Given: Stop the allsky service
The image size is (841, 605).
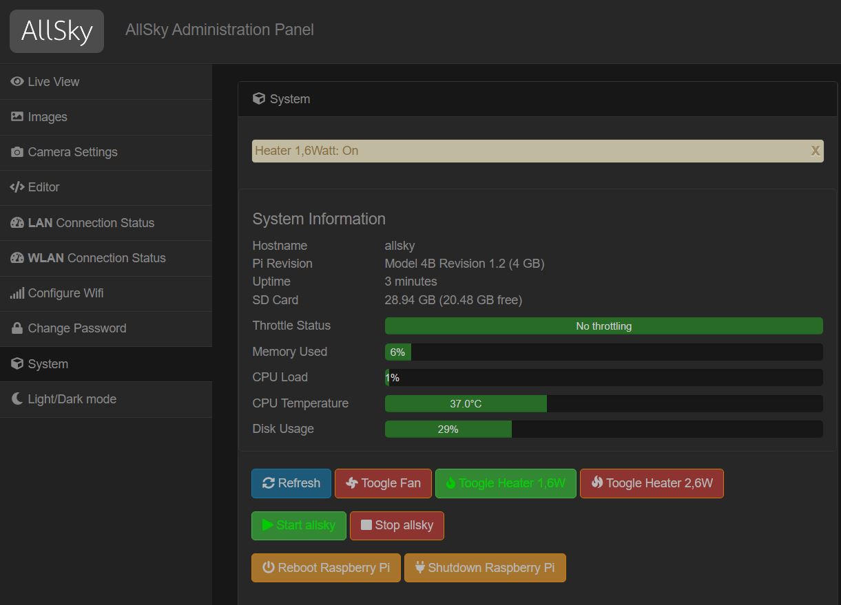Looking at the screenshot, I should coord(397,526).
